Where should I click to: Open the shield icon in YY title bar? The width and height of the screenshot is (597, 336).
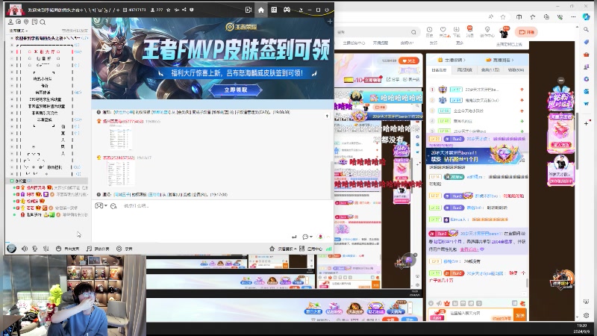(x=192, y=10)
